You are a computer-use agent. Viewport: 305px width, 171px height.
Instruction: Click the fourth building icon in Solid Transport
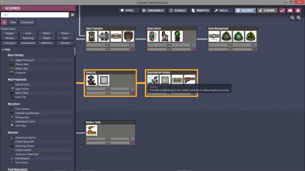[128, 36]
